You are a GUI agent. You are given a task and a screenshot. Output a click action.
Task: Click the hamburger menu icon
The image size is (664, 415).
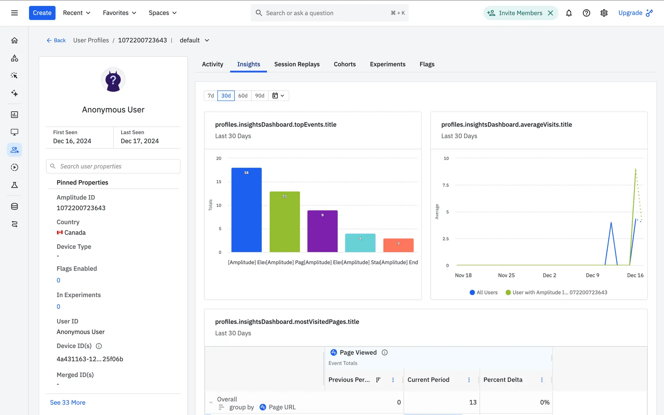(x=15, y=13)
